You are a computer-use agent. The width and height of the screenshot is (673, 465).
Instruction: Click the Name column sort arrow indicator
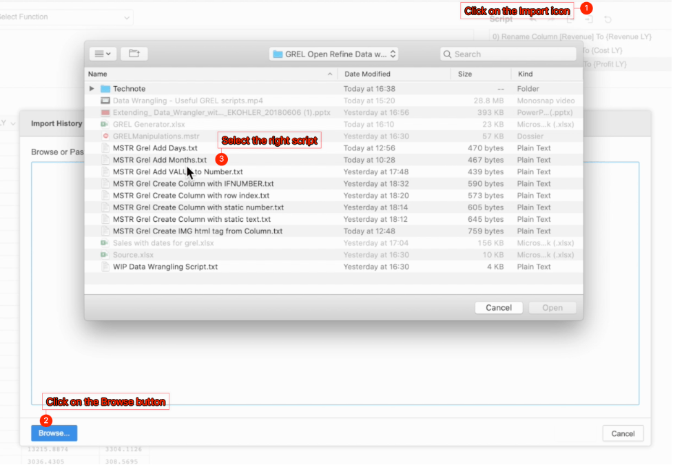[331, 74]
